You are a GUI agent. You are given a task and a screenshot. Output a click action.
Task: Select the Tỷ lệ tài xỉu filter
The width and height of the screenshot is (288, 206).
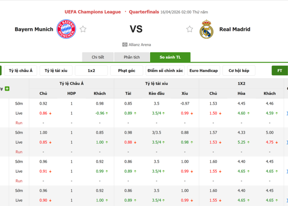pyautogui.click(x=56, y=71)
